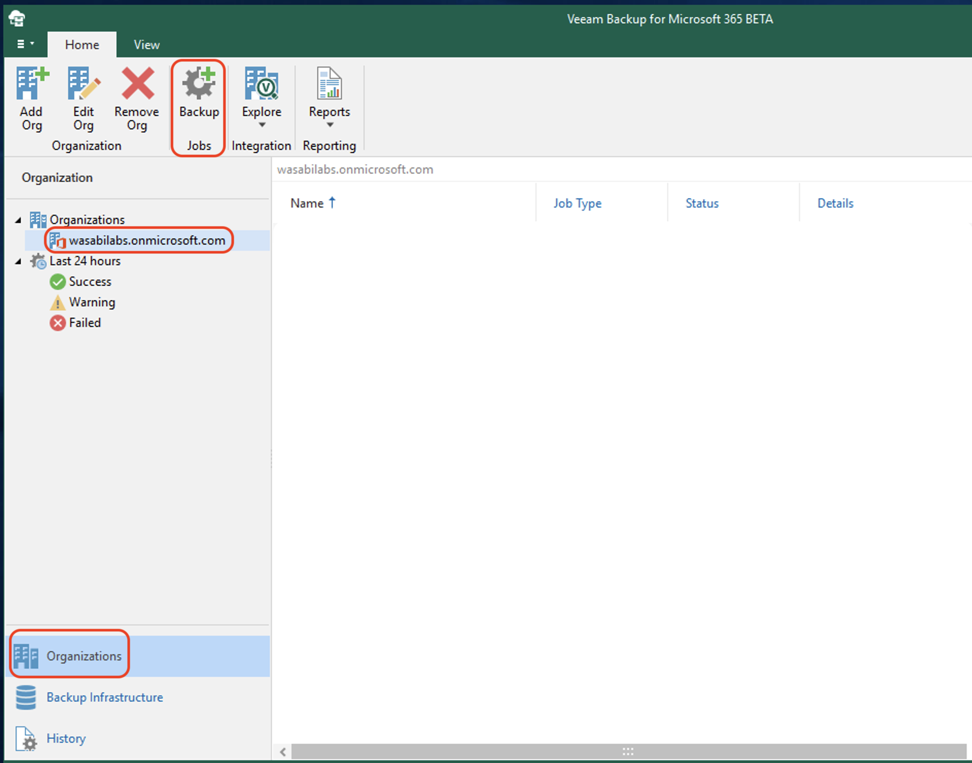Select the Success filter item
The height and width of the screenshot is (763, 972).
click(90, 282)
